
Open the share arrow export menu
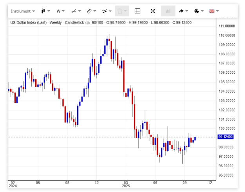[x=183, y=11]
